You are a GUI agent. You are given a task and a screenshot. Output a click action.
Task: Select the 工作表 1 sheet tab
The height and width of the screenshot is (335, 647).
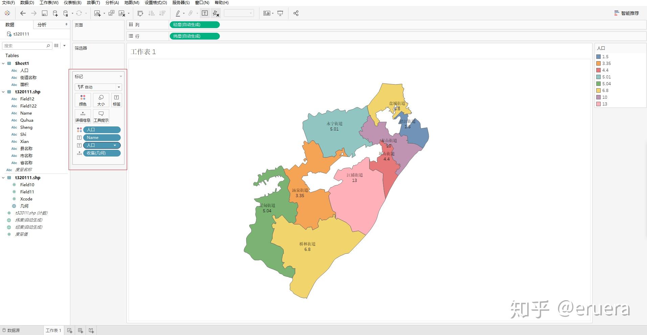tap(53, 331)
